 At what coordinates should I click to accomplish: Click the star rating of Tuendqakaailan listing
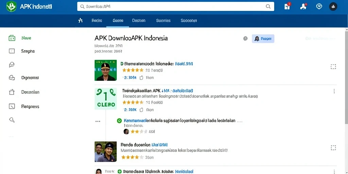click(x=133, y=103)
